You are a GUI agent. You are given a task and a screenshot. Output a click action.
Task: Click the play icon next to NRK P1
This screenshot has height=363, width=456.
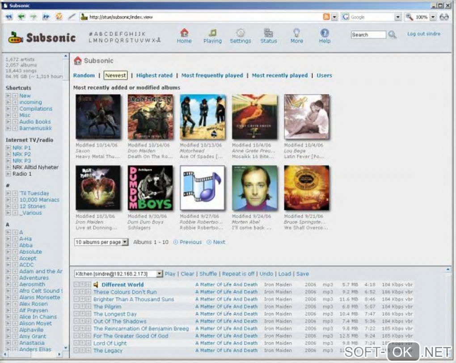coord(8,147)
